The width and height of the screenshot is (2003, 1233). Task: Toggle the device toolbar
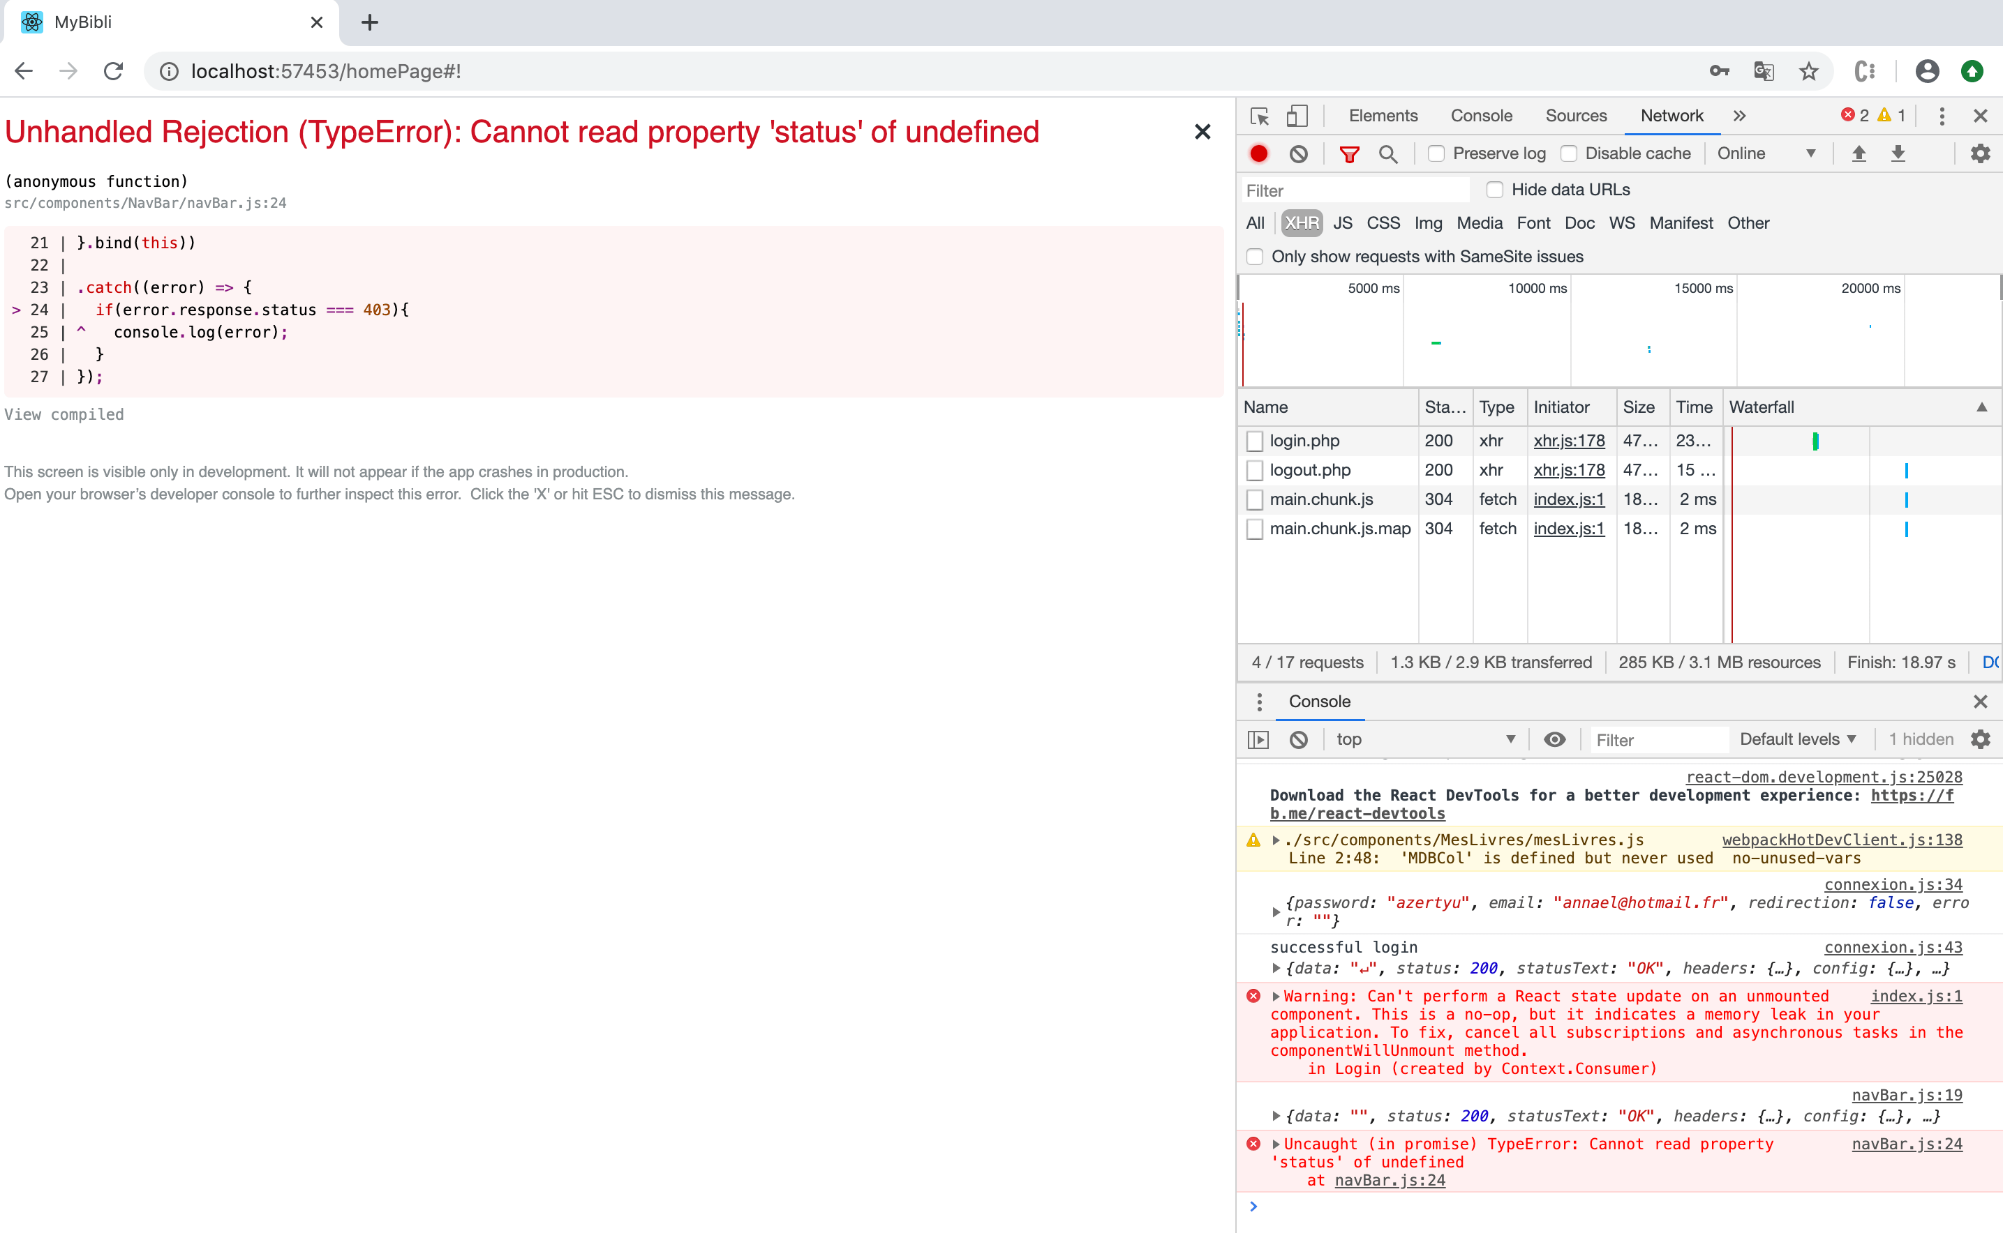click(x=1297, y=116)
